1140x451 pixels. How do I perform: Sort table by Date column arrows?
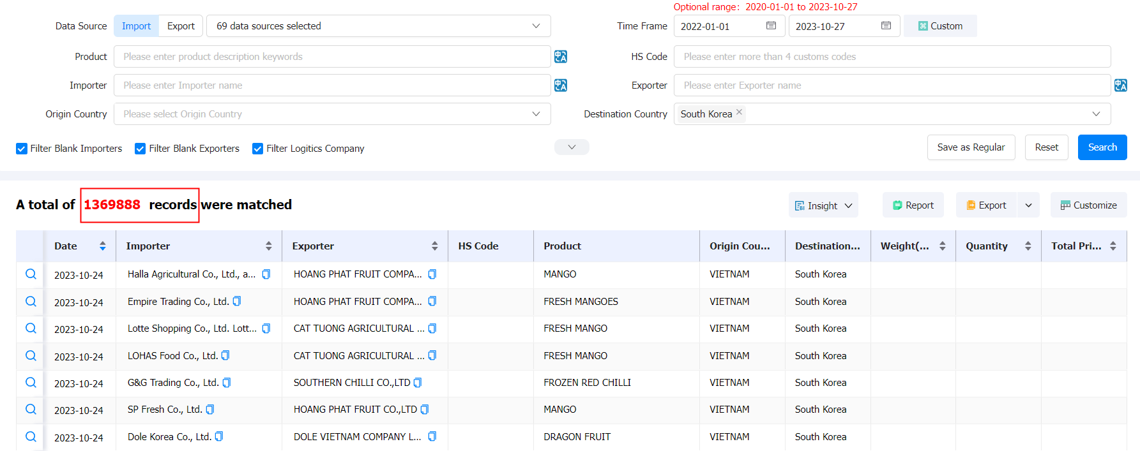click(x=102, y=246)
